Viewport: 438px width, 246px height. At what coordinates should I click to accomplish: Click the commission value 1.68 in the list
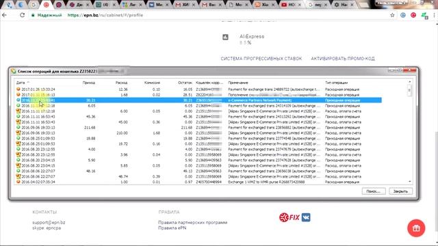[156, 133]
